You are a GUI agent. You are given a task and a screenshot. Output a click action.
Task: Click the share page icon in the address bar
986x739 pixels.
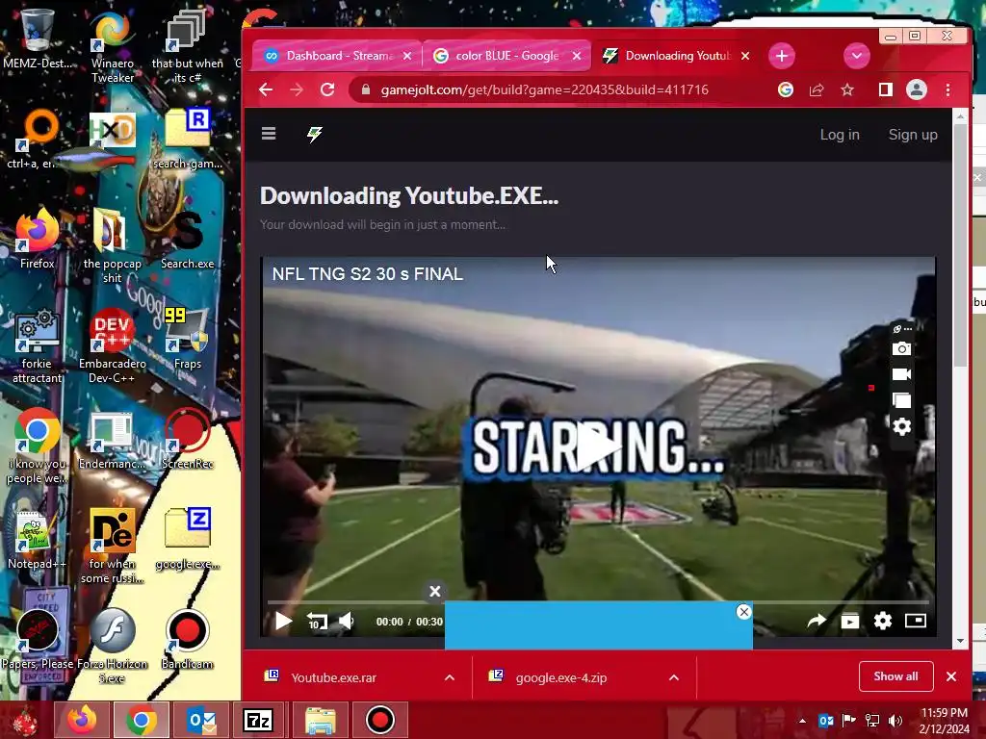[817, 89]
